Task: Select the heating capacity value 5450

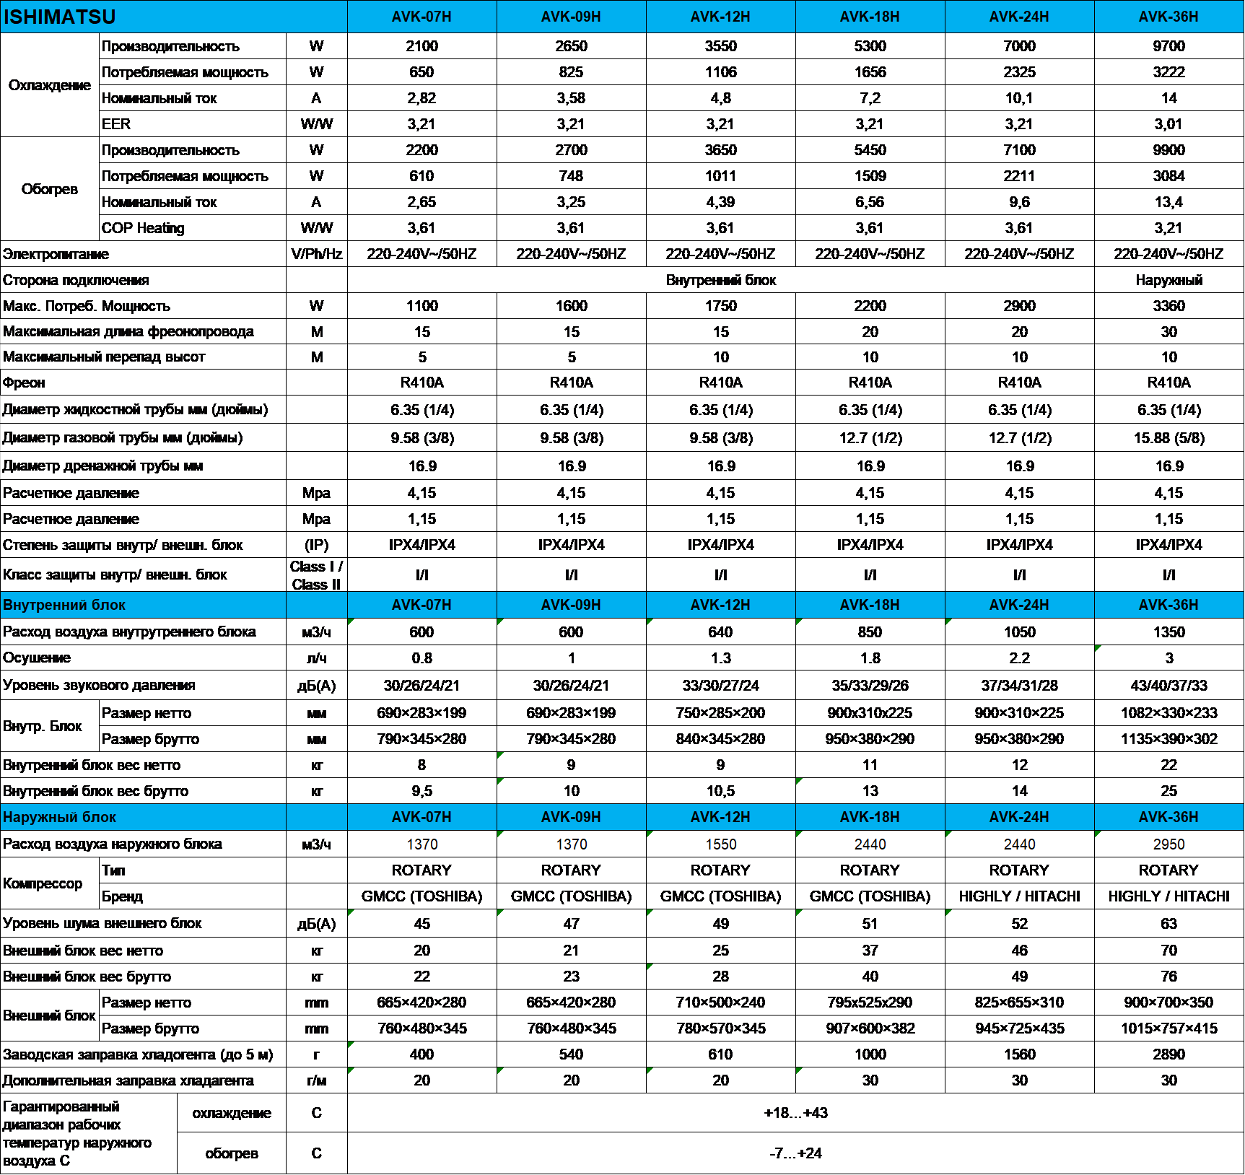Action: click(x=870, y=150)
